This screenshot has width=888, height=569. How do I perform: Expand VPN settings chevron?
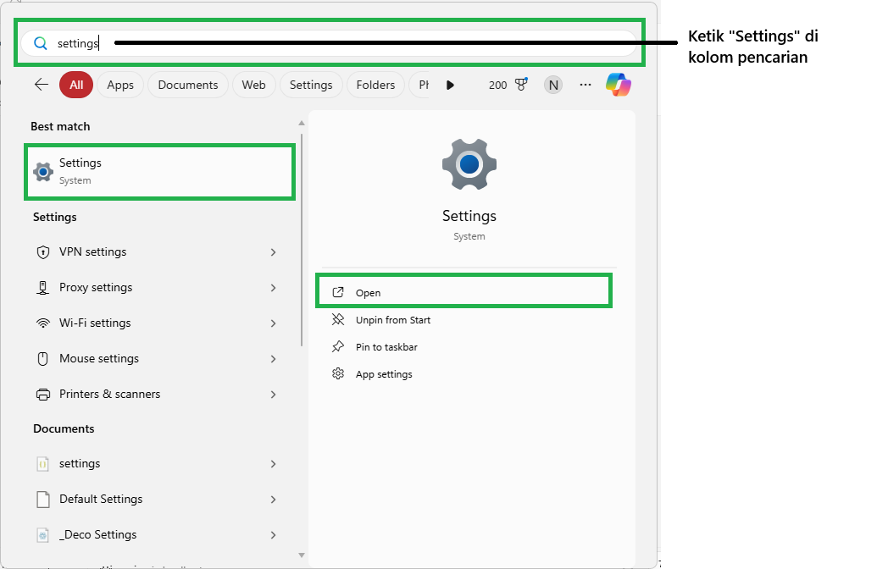[274, 252]
